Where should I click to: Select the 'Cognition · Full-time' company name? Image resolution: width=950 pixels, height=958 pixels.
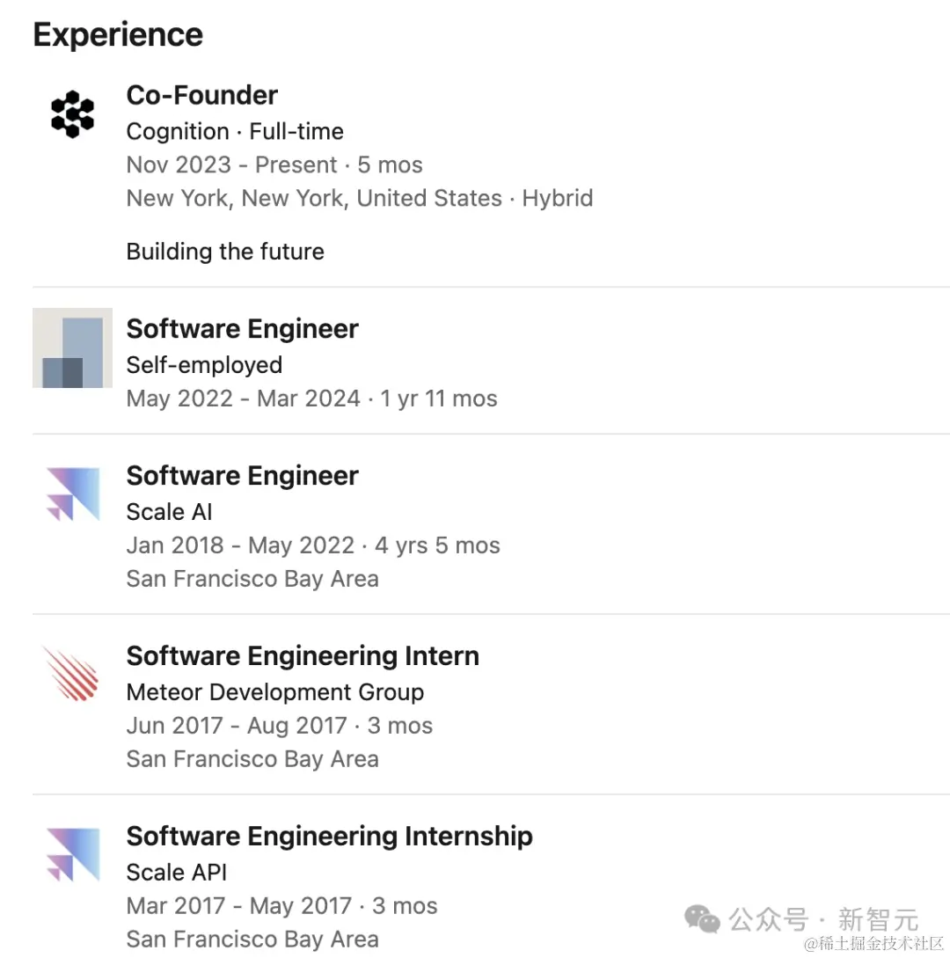pyautogui.click(x=235, y=131)
